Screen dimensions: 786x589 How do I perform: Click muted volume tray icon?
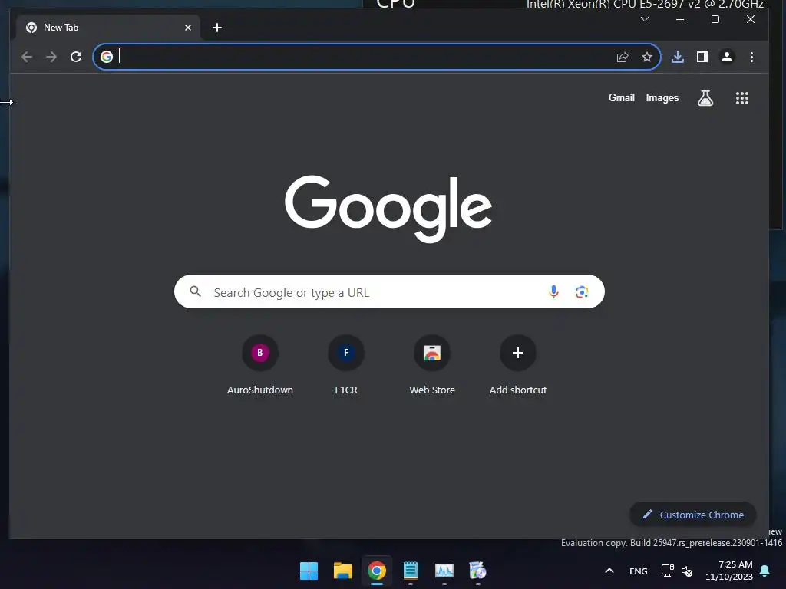click(687, 571)
